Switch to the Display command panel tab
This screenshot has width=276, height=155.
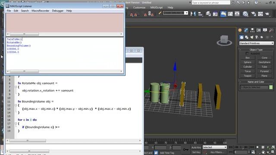coord(265,30)
